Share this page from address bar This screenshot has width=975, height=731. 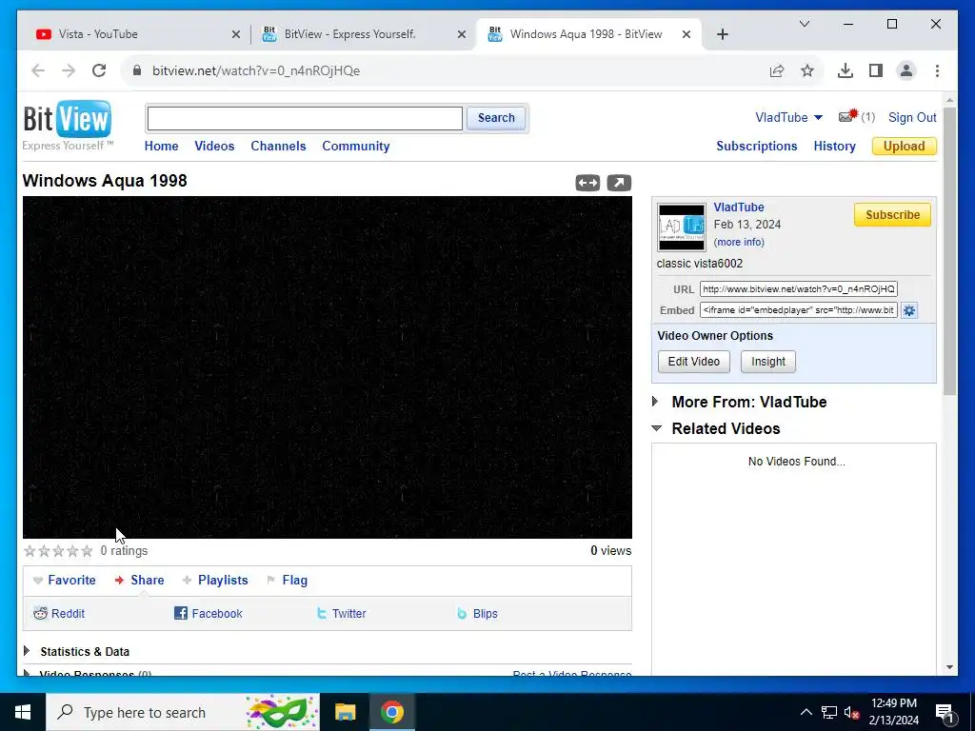tap(777, 70)
